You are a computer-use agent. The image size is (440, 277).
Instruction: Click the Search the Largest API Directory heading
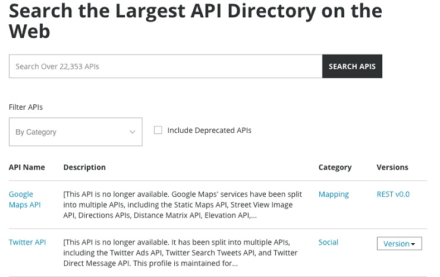[195, 21]
